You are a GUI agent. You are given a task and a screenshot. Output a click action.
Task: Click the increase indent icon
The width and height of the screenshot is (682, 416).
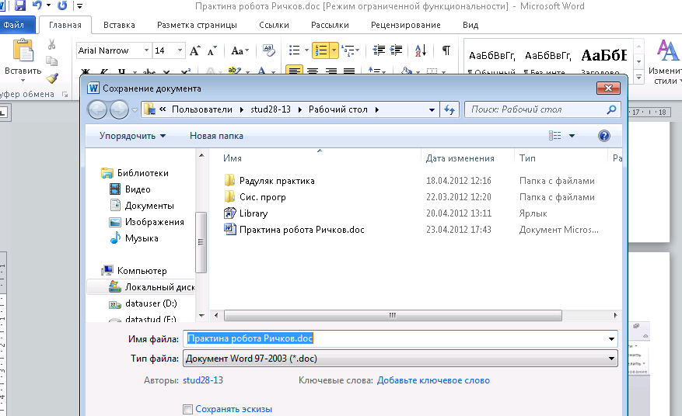[x=396, y=50]
